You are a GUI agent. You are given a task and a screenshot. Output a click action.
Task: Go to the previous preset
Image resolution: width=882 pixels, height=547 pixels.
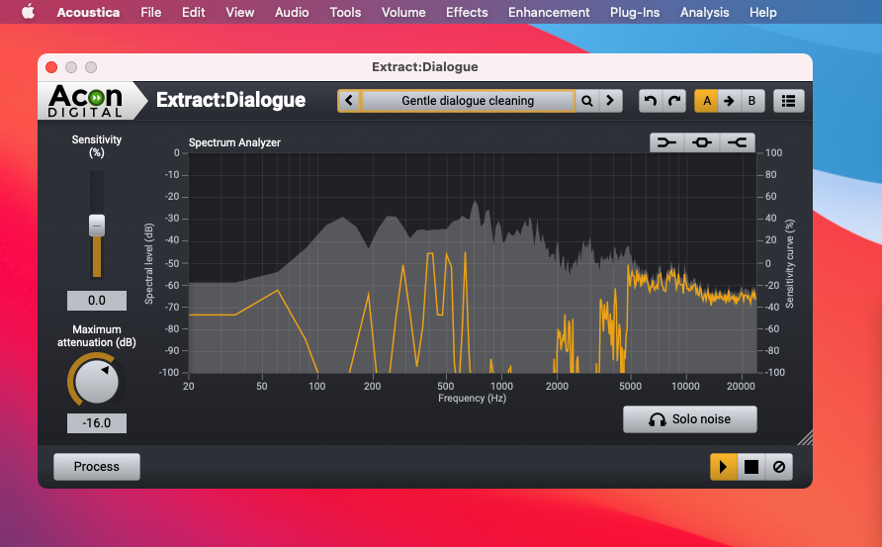pyautogui.click(x=349, y=101)
